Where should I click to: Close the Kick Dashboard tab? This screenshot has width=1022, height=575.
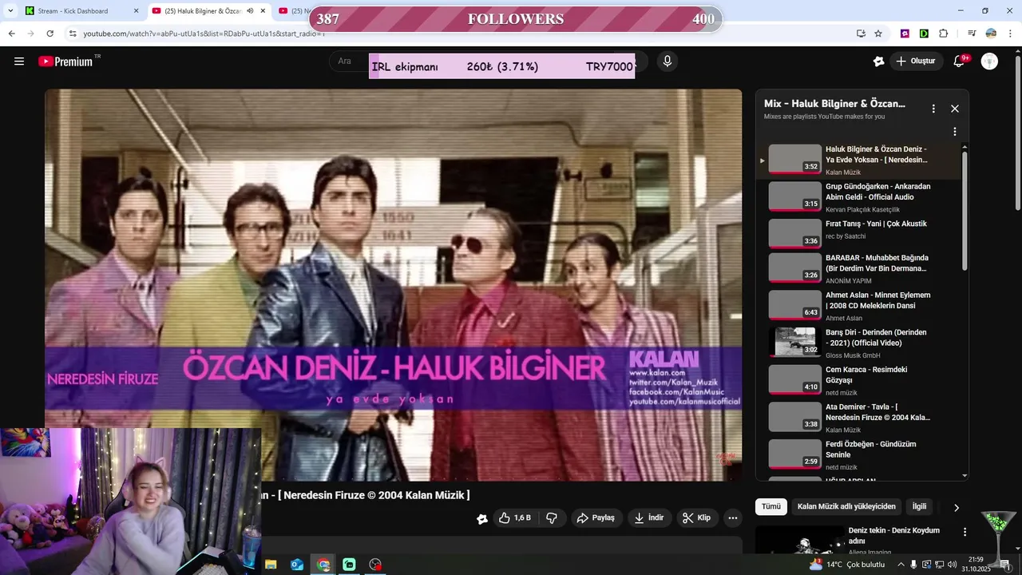136,11
